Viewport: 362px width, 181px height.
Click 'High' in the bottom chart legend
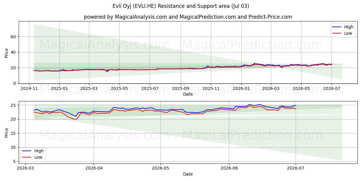tap(39, 151)
